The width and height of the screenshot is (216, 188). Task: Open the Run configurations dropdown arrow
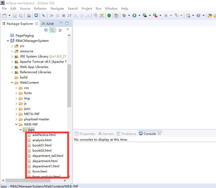(x=139, y=15)
